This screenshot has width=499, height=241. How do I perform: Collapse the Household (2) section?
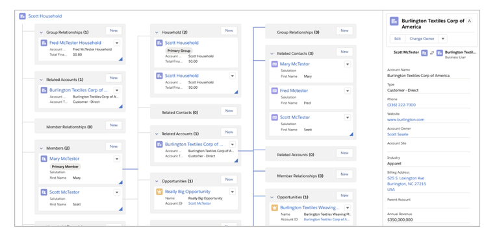point(157,32)
